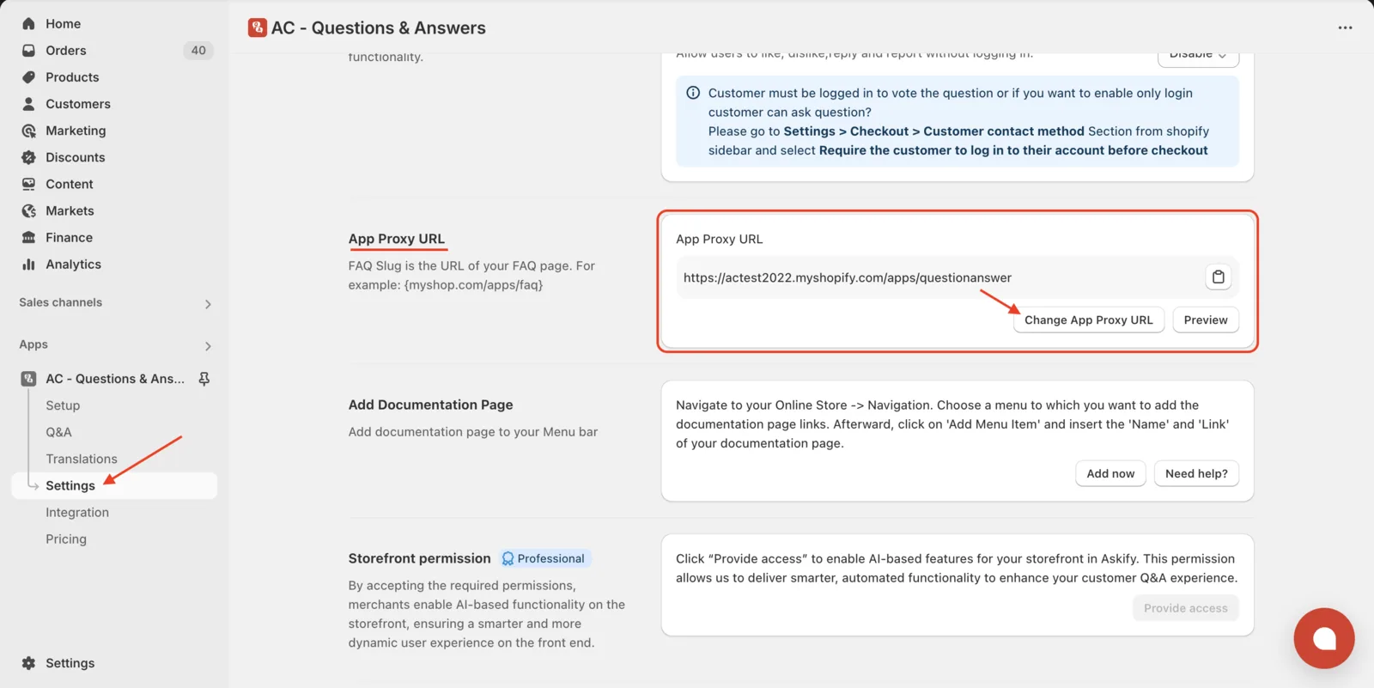This screenshot has width=1374, height=688.
Task: Expand the Apps section chevron
Action: (x=208, y=346)
